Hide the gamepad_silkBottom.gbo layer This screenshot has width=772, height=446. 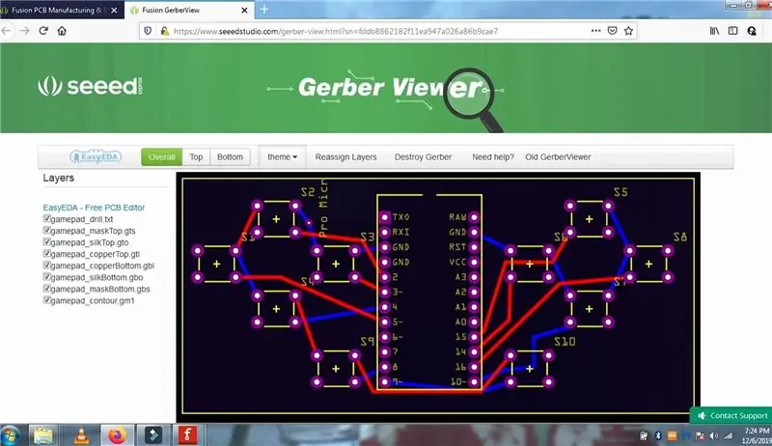pos(46,277)
